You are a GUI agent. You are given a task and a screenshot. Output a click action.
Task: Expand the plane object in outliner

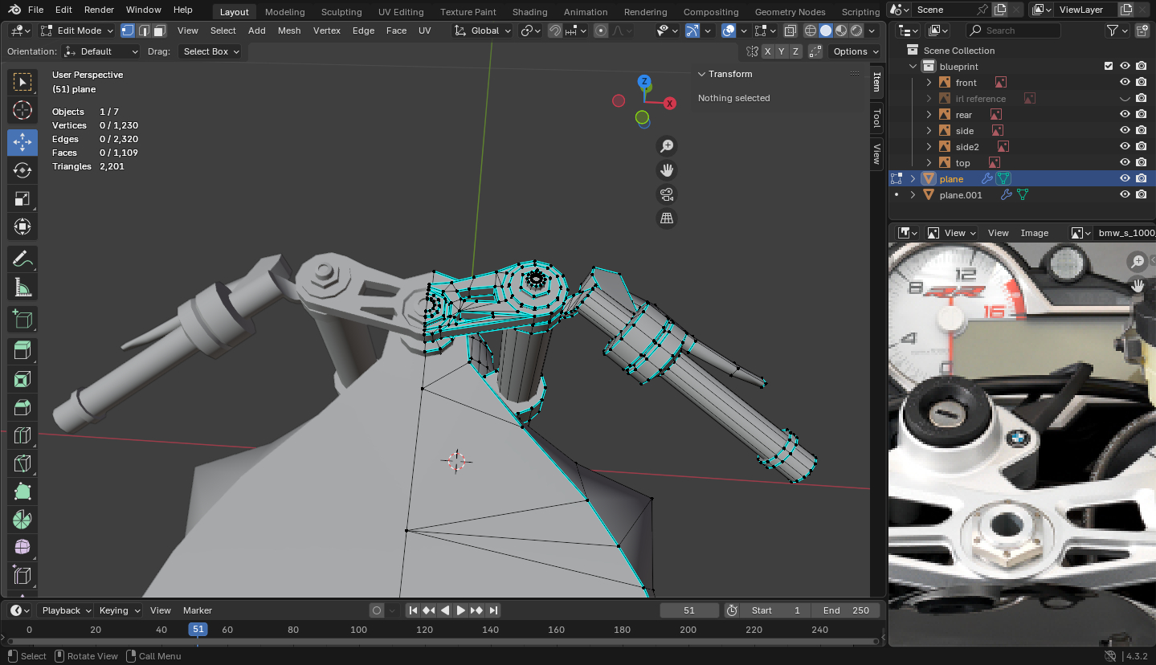click(x=913, y=179)
